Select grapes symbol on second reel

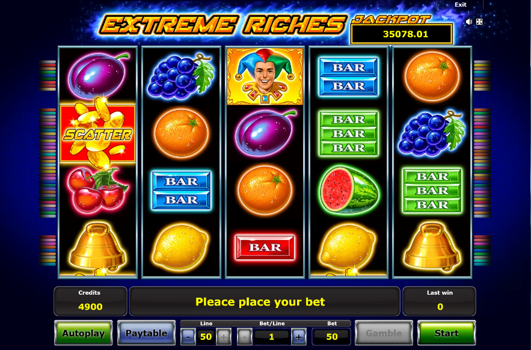pyautogui.click(x=181, y=76)
